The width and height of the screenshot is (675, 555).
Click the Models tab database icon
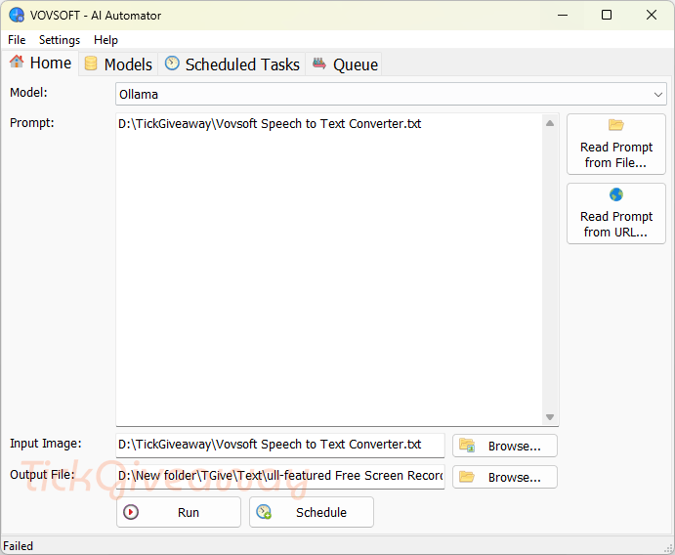click(x=91, y=64)
